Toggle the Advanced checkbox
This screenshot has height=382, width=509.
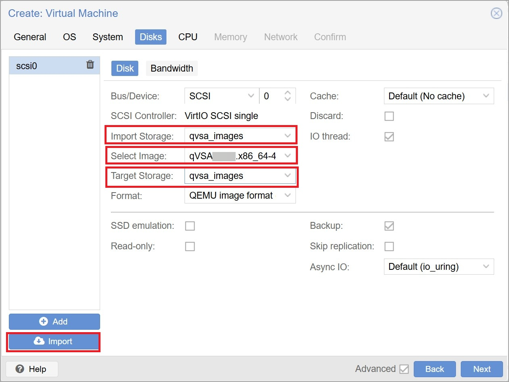click(404, 369)
